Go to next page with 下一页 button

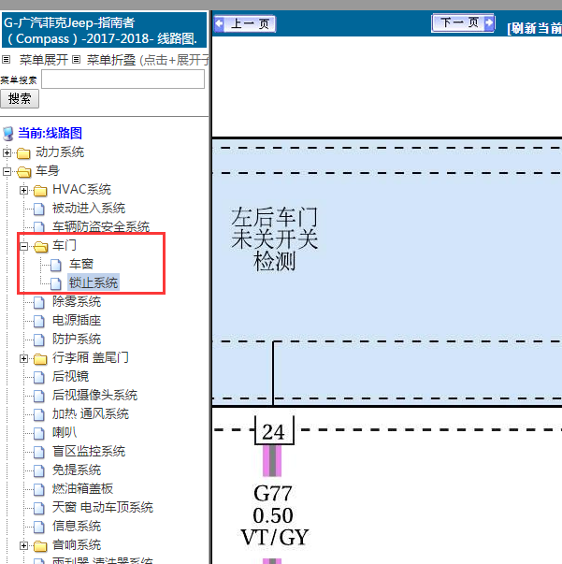[x=463, y=23]
